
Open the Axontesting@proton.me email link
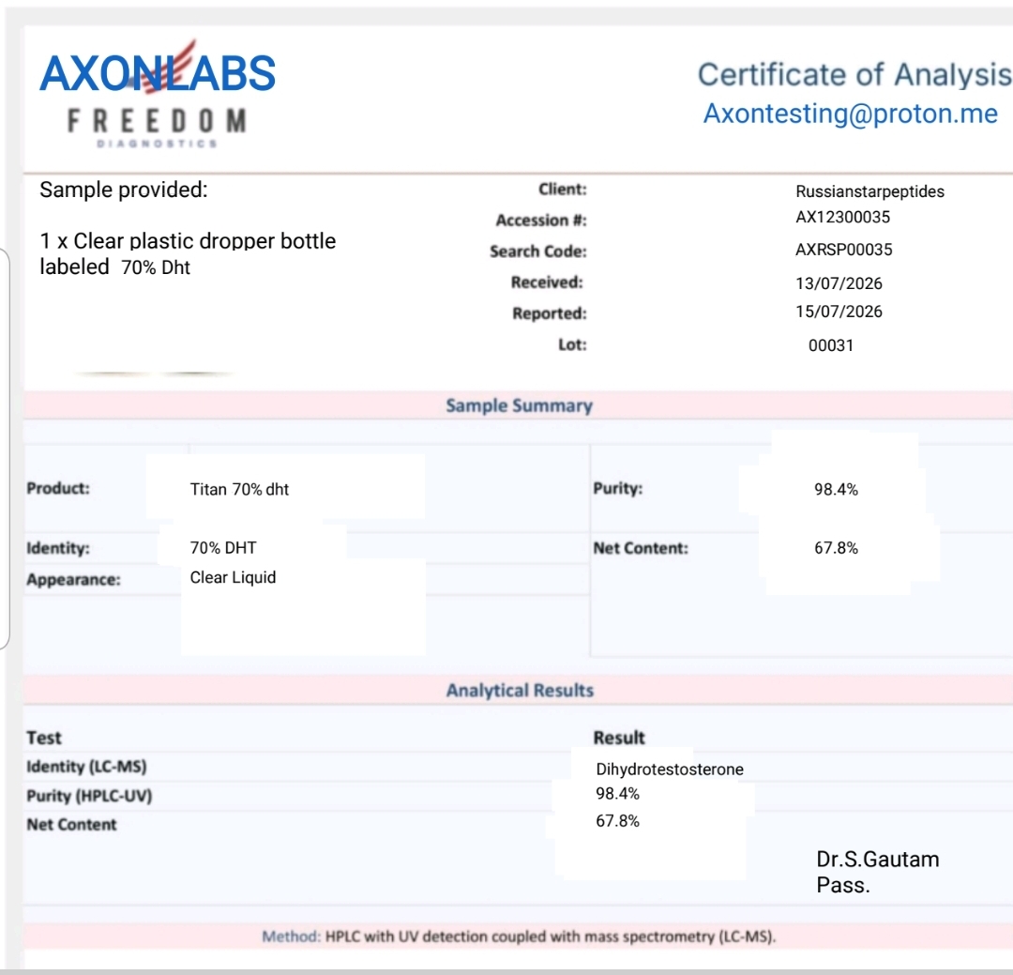[850, 114]
